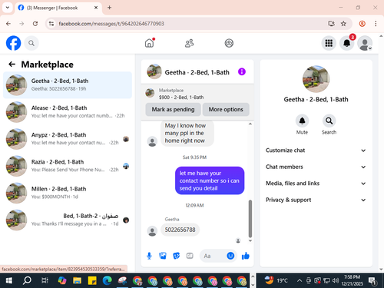Install app icon in address bar
The height and width of the screenshot is (288, 384).
point(331,24)
